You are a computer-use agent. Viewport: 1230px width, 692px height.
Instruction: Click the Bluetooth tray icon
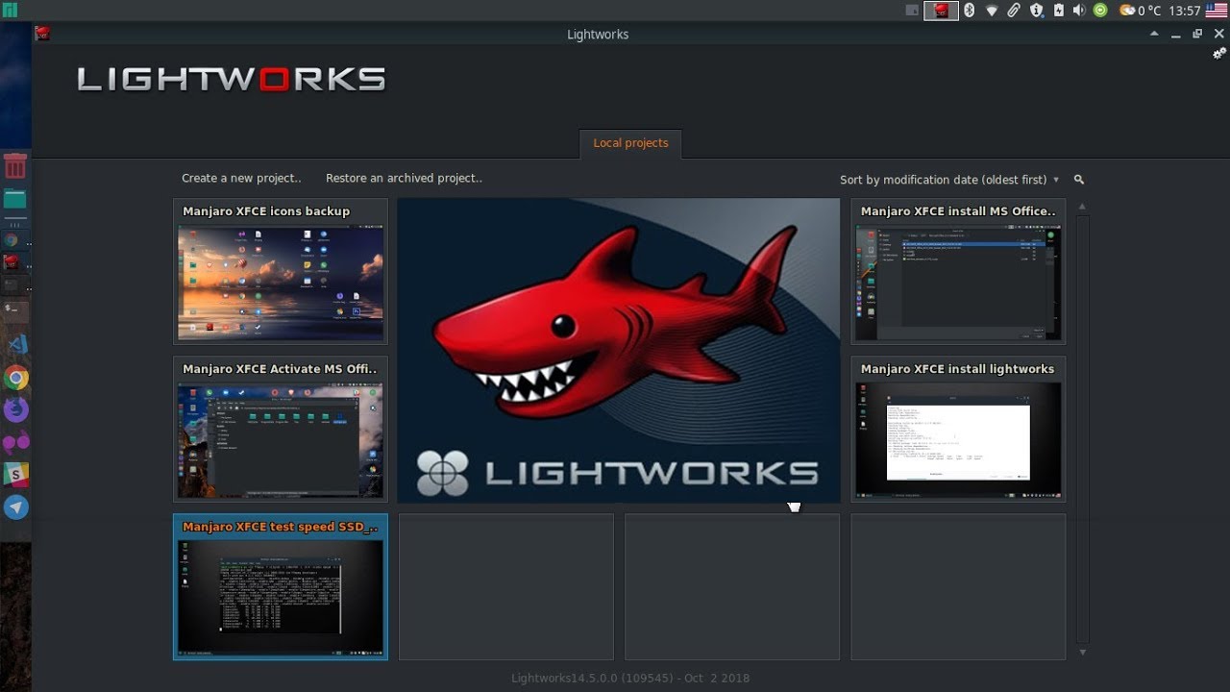coord(970,11)
